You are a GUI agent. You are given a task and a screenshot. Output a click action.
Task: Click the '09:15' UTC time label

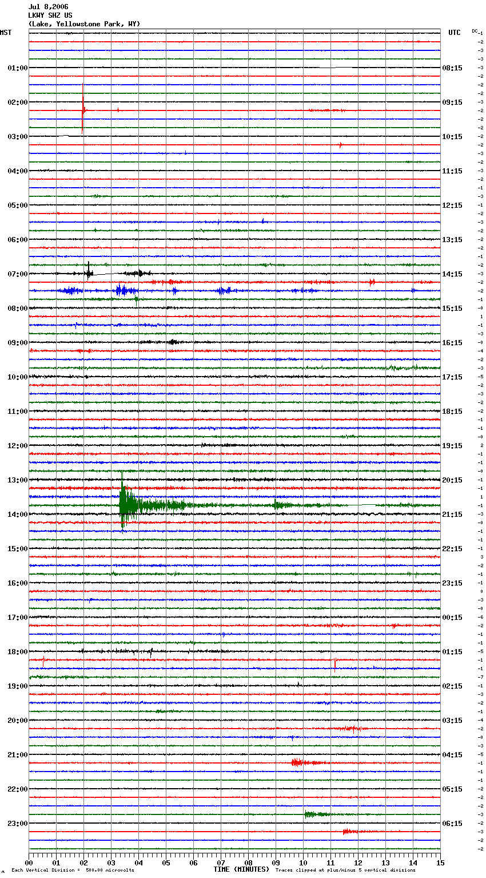pyautogui.click(x=452, y=102)
